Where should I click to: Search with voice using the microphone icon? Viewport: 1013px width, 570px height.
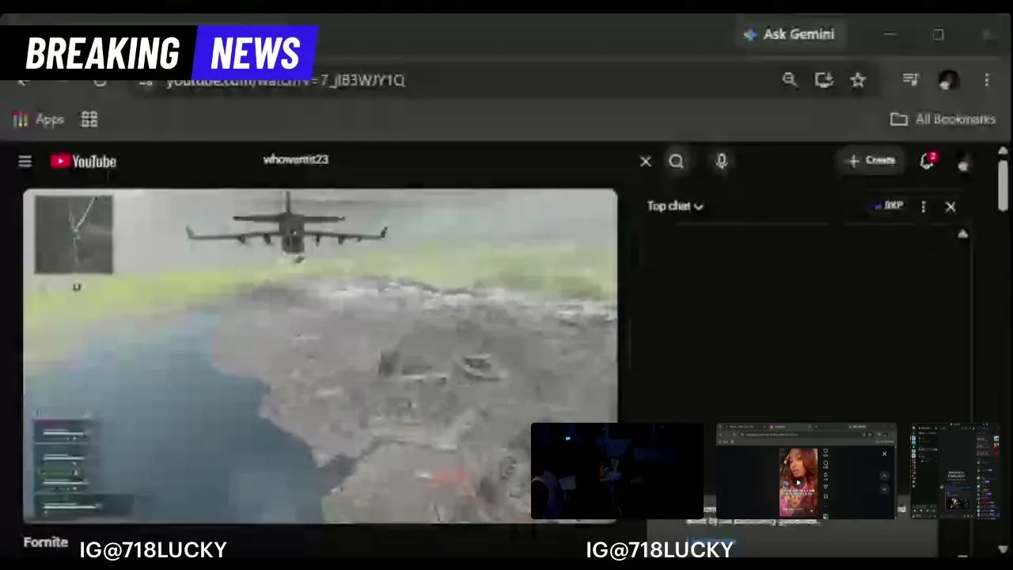(x=721, y=161)
